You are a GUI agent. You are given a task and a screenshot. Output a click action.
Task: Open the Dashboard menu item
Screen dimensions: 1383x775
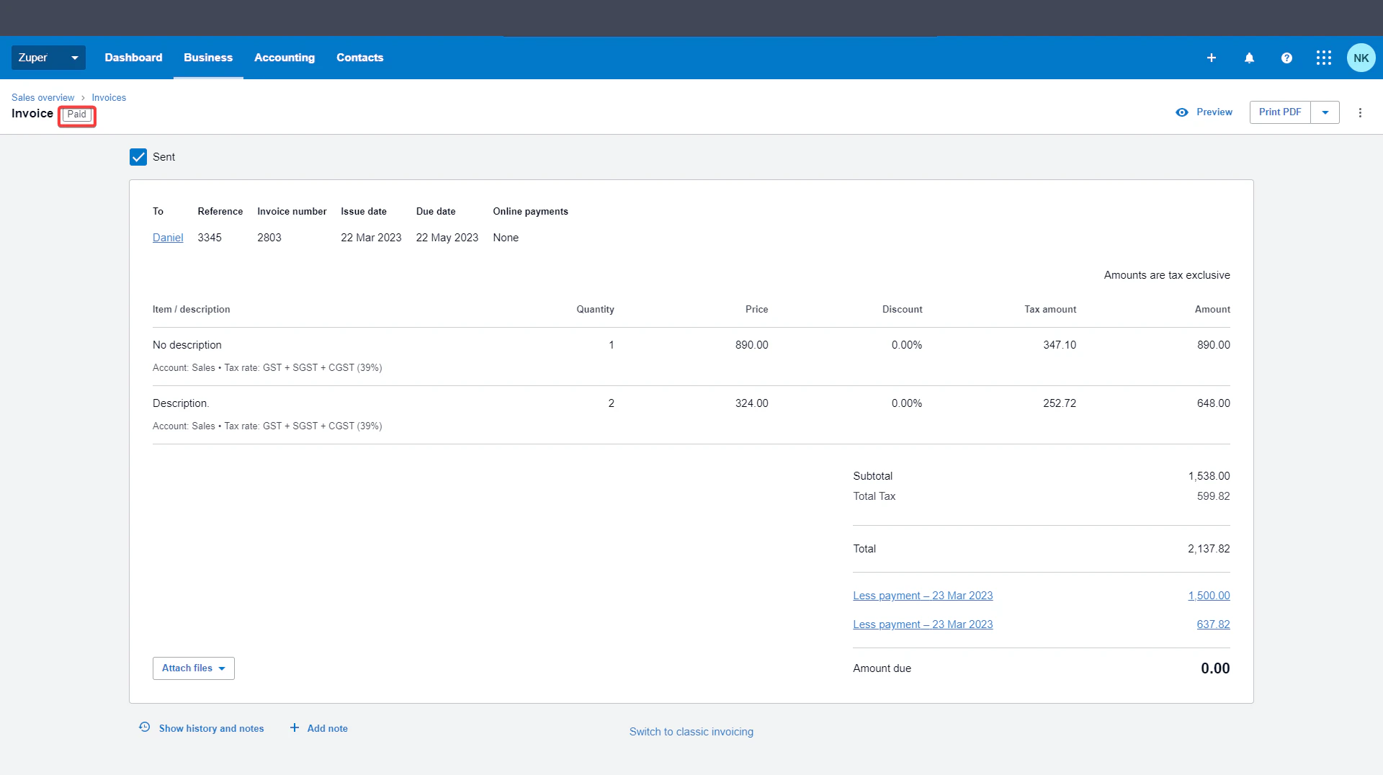coord(133,58)
